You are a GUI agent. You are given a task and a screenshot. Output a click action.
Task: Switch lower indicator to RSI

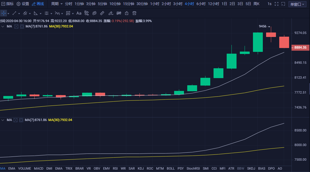click(x=115, y=168)
